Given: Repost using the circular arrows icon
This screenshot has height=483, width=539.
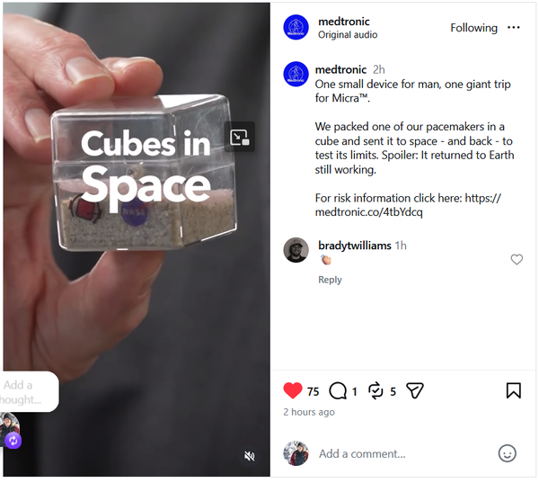Looking at the screenshot, I should pyautogui.click(x=376, y=390).
